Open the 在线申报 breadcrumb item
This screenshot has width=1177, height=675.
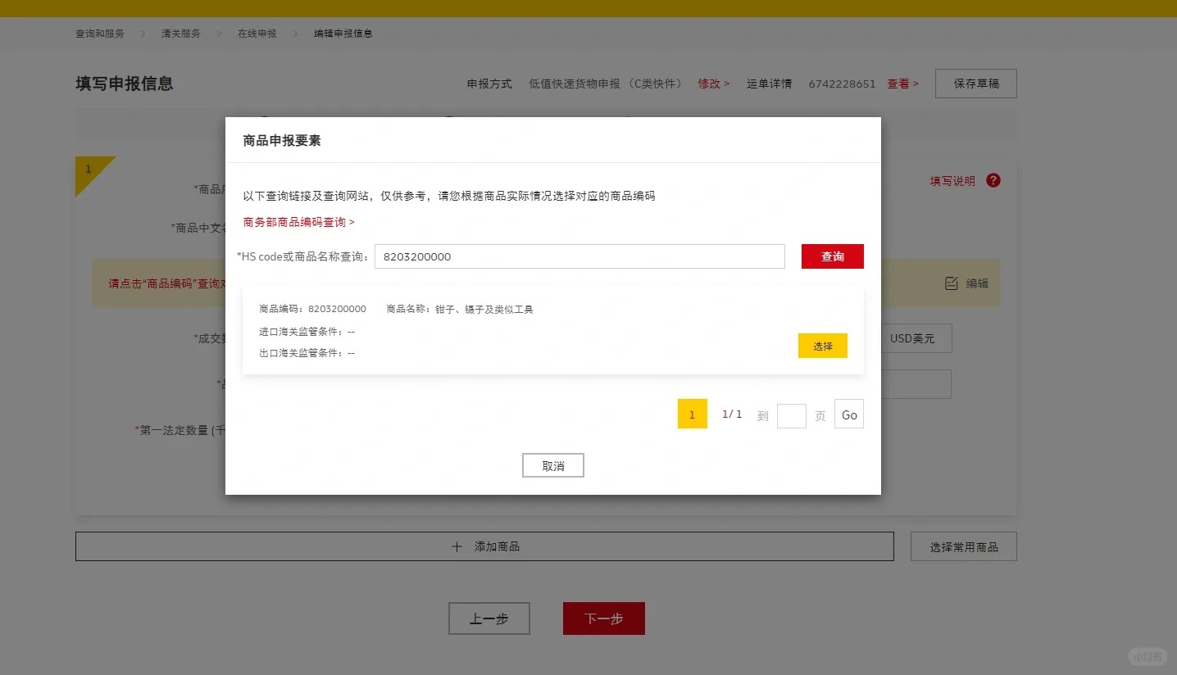[257, 34]
